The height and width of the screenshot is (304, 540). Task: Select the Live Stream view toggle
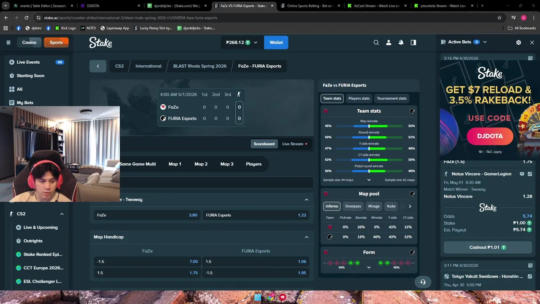[294, 144]
